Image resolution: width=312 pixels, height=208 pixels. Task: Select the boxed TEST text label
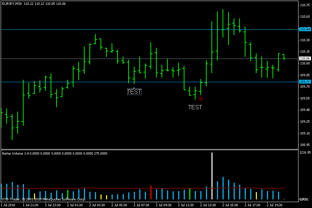click(134, 92)
